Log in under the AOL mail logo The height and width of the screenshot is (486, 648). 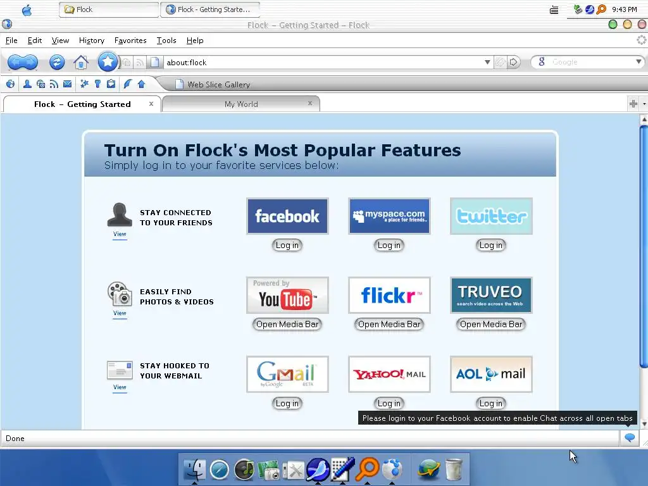point(490,403)
